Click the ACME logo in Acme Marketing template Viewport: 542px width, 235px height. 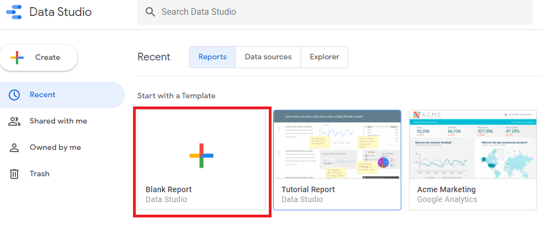pos(426,115)
